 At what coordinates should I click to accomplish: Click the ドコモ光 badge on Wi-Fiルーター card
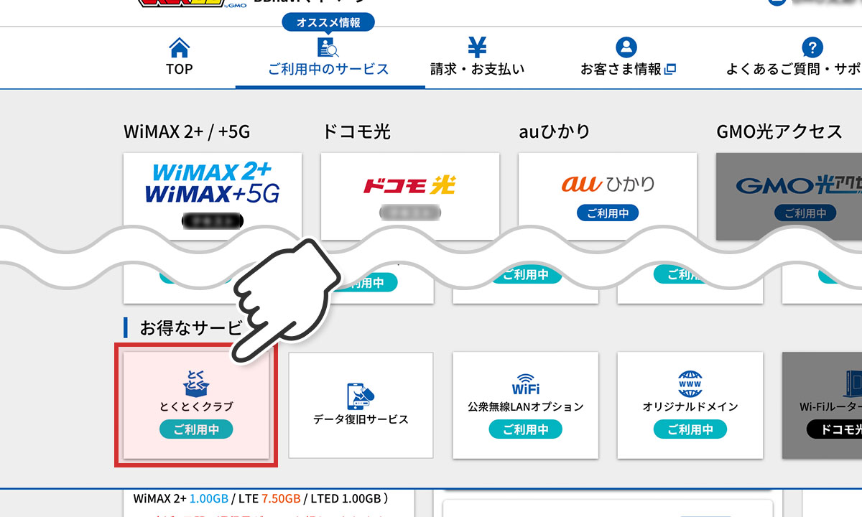pos(835,429)
